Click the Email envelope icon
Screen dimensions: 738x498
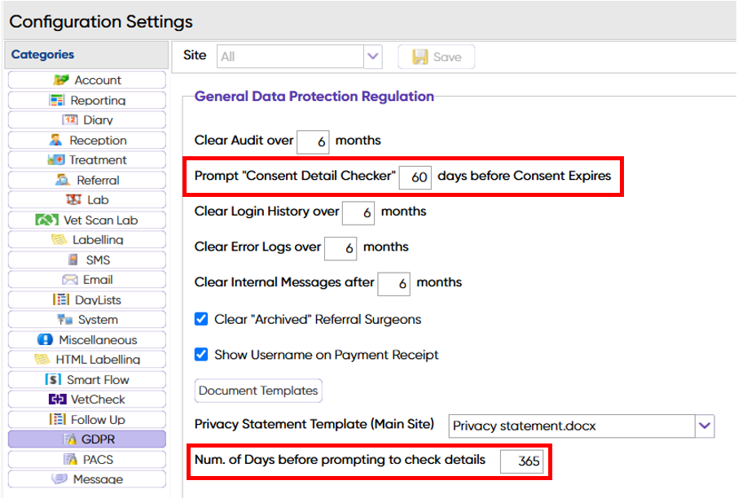click(70, 280)
